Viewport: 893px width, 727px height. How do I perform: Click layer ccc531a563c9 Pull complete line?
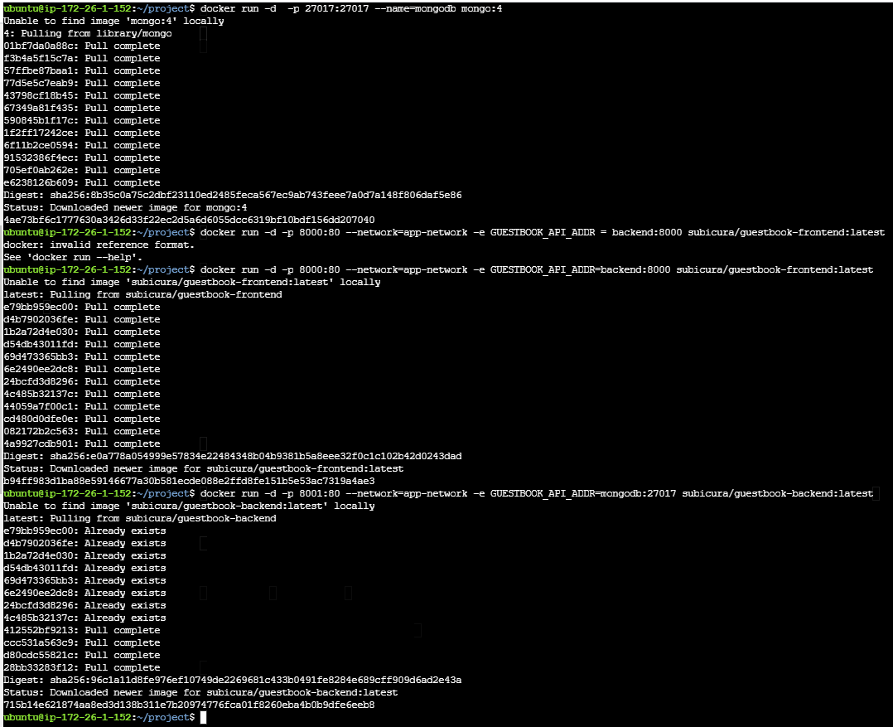(82, 643)
